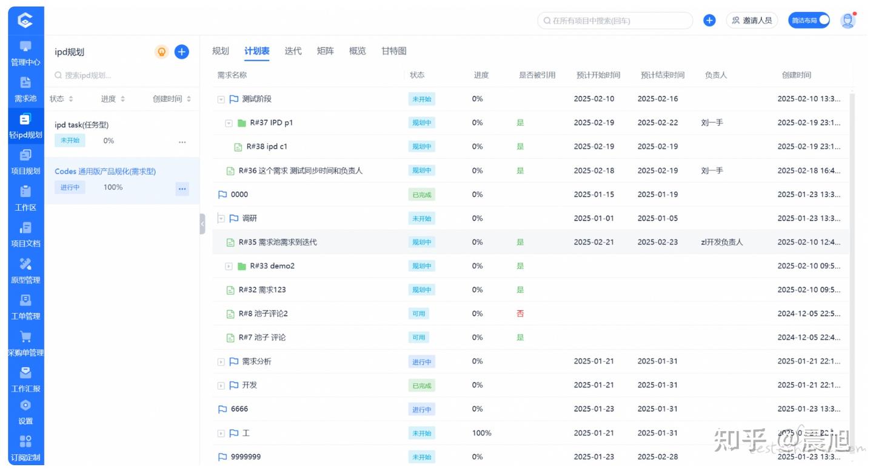The width and height of the screenshot is (873, 476).
Task: Click the document icon of R#38 ipd c1
Action: click(x=238, y=147)
